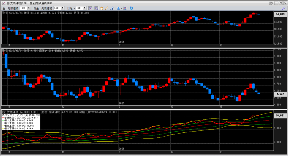Click the 金 symbol selector

[4, 8]
